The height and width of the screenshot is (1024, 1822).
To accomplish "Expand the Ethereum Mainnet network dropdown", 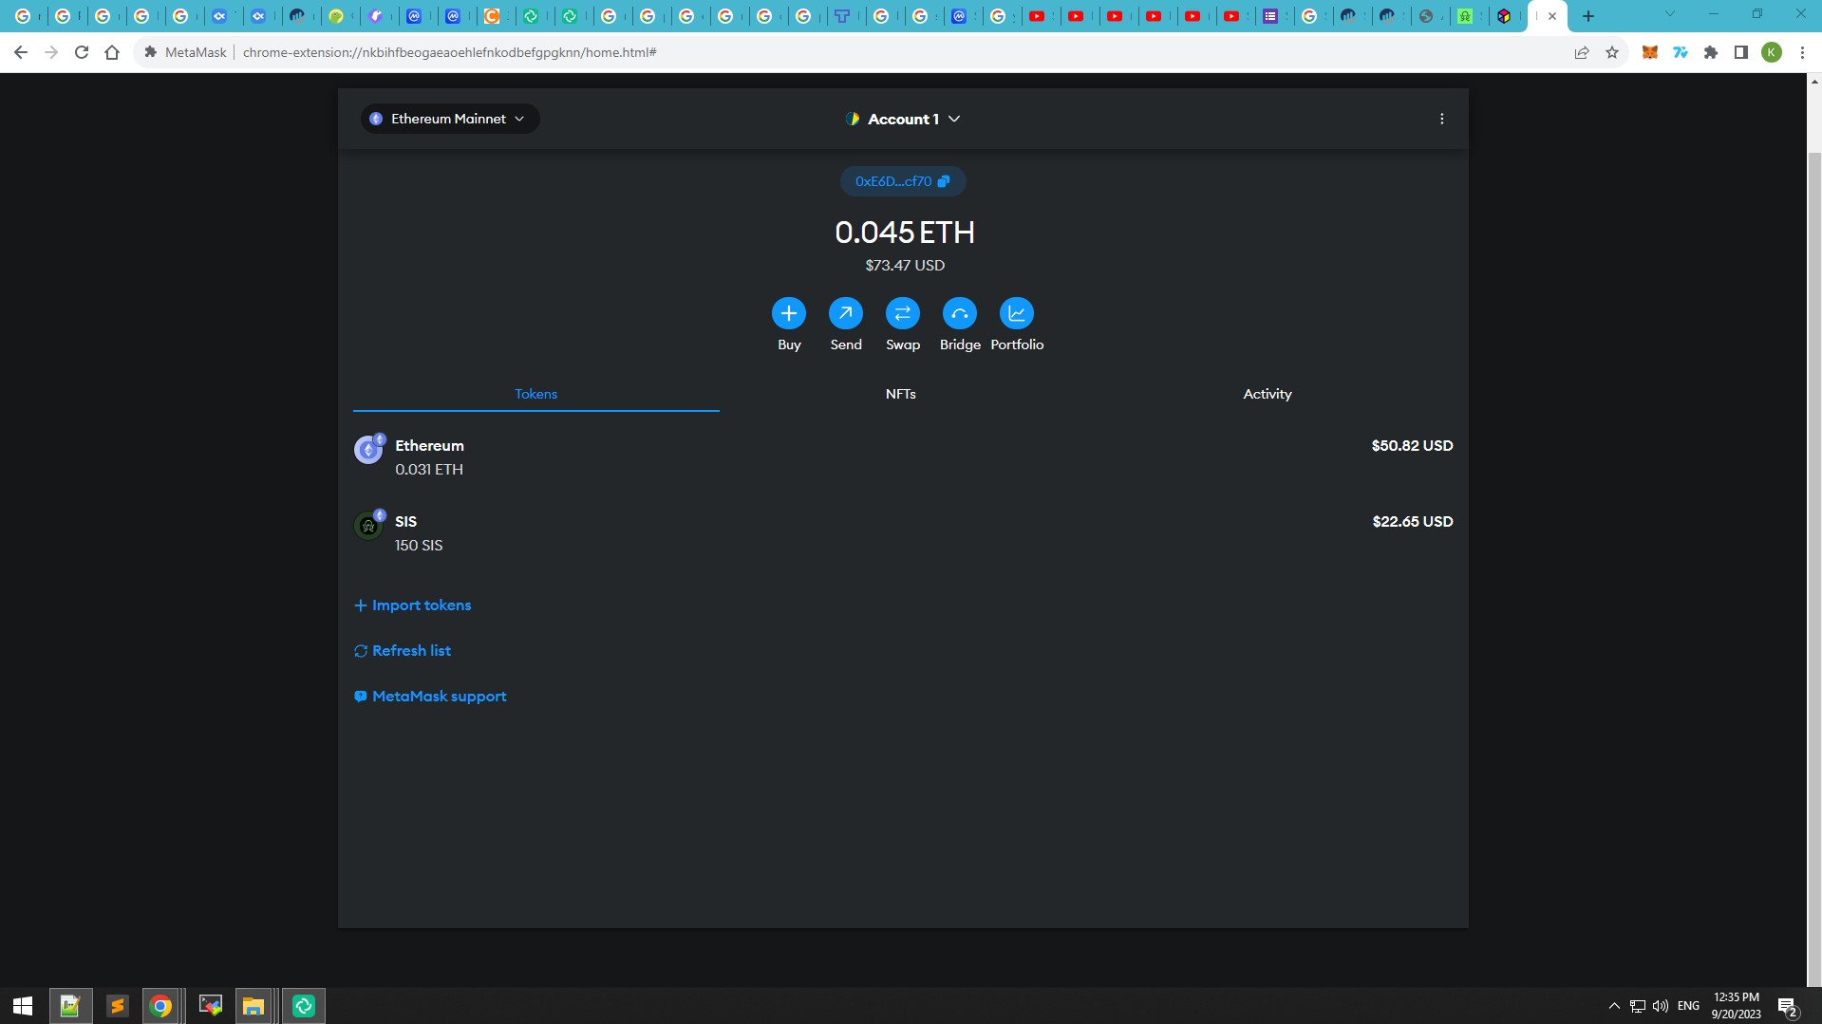I will point(449,119).
